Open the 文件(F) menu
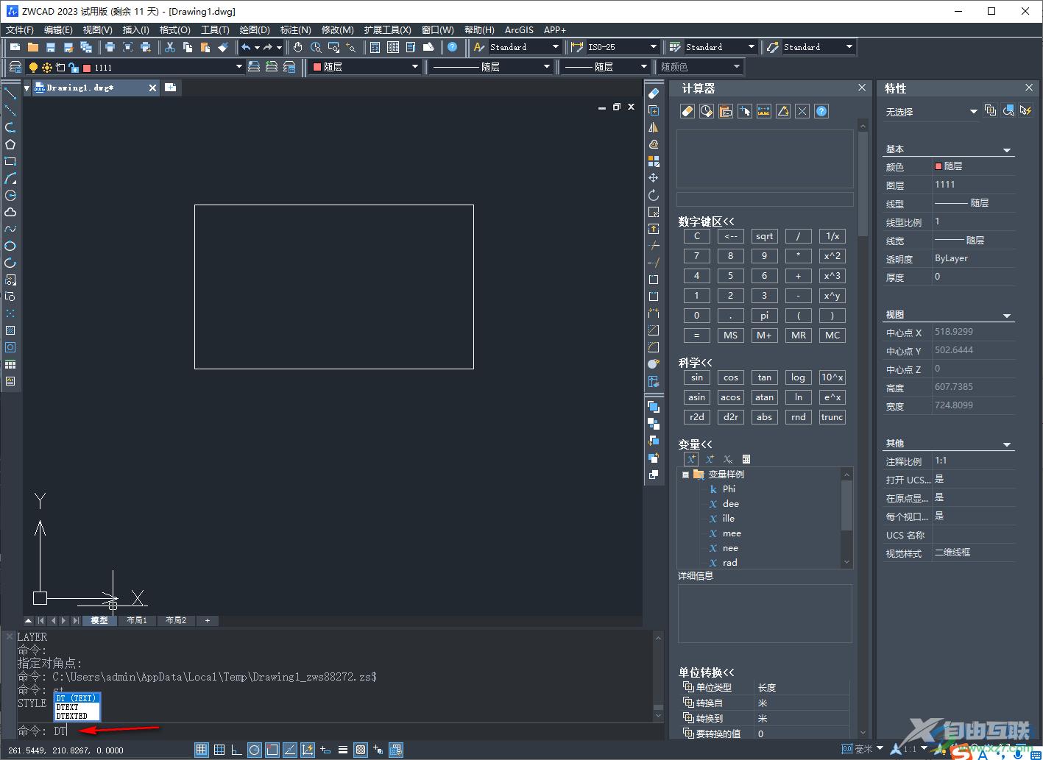Screen dimensions: 1043x760 pyautogui.click(x=20, y=30)
